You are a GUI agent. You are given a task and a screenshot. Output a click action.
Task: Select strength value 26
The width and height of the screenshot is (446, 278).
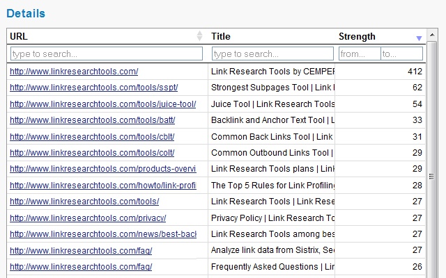[x=417, y=267]
